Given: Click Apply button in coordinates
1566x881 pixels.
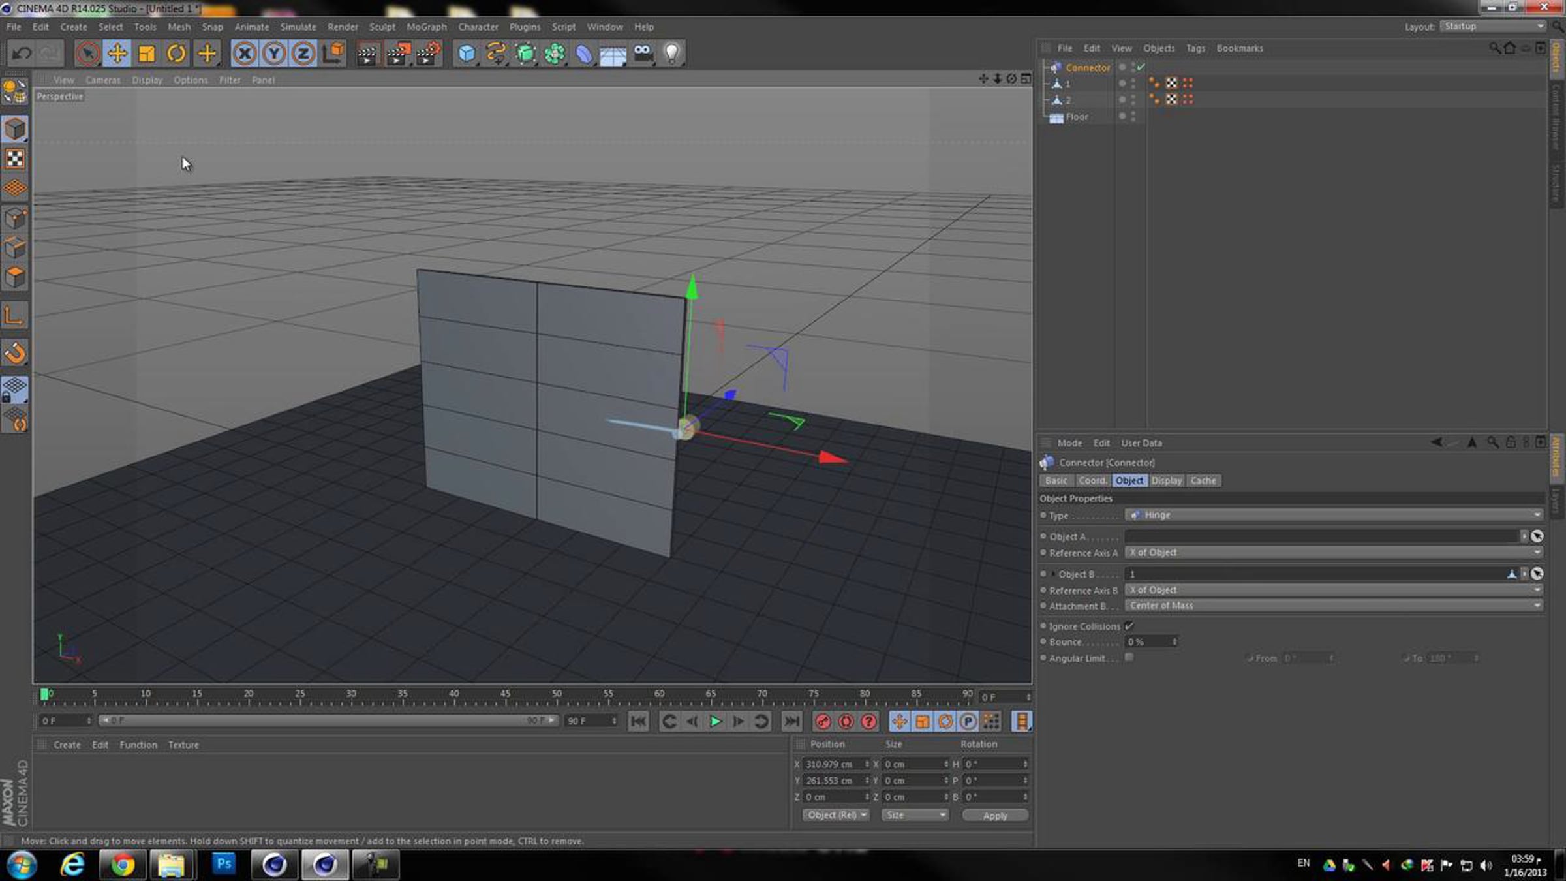Looking at the screenshot, I should pyautogui.click(x=995, y=816).
